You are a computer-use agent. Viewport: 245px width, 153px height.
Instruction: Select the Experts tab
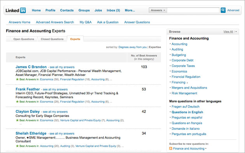pyautogui.click(x=75, y=39)
